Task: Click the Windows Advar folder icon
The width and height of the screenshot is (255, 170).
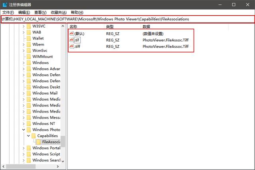Action: (x=29, y=69)
